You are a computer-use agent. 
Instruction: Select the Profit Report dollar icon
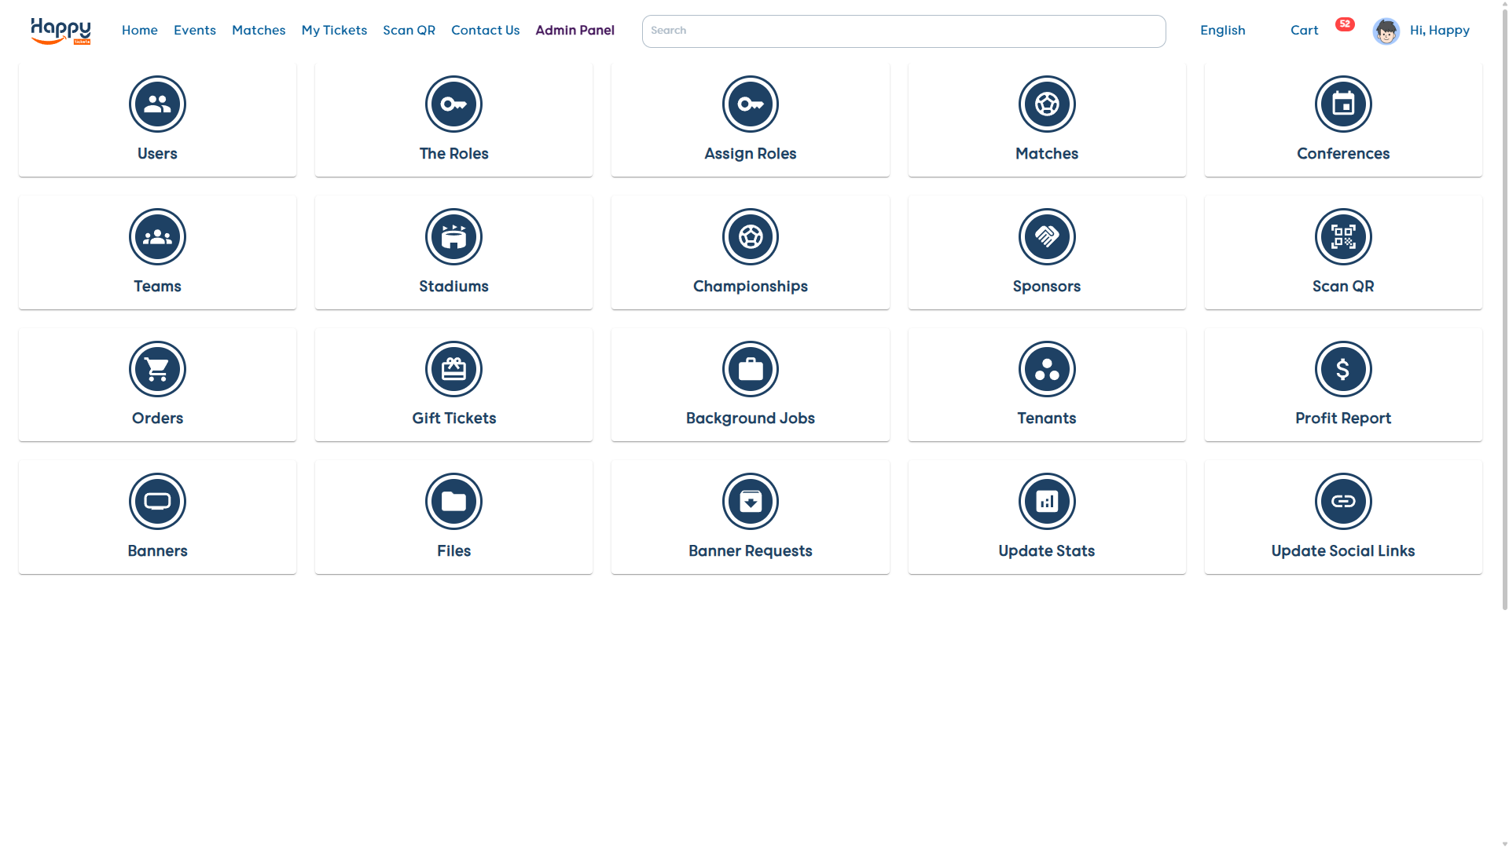(x=1343, y=369)
